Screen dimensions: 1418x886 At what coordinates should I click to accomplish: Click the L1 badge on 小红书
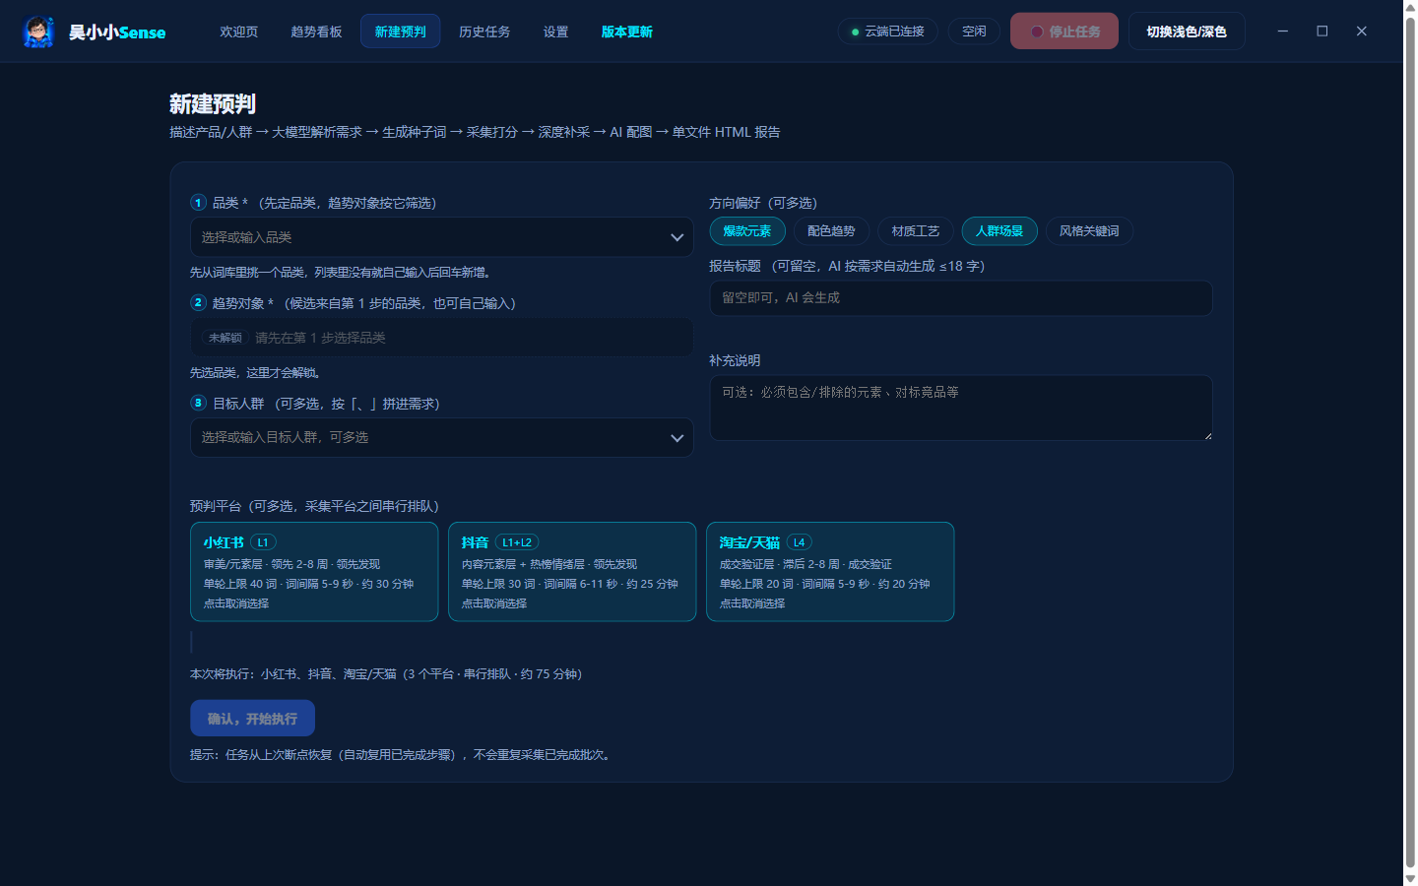tap(263, 542)
